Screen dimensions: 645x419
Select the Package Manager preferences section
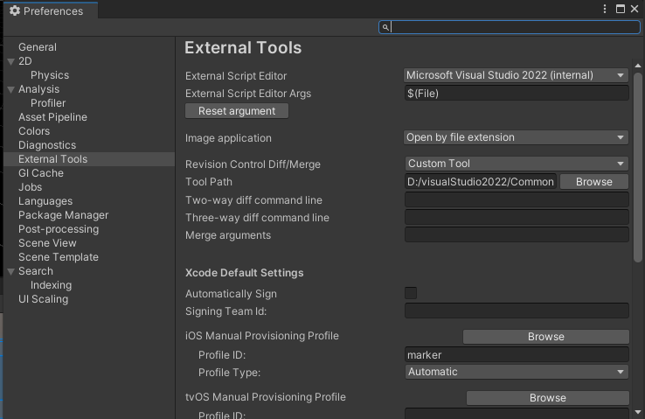(63, 215)
